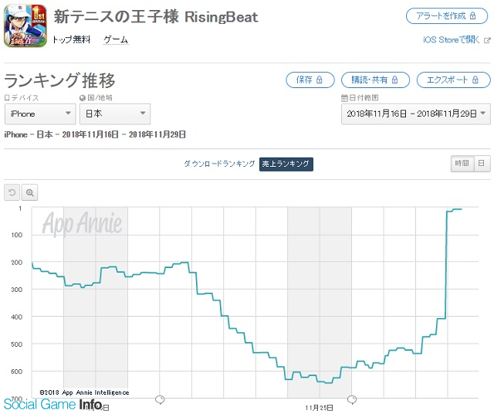This screenshot has width=494, height=414.
Task: Open the iOS Storeで開く link
Action: (451, 40)
